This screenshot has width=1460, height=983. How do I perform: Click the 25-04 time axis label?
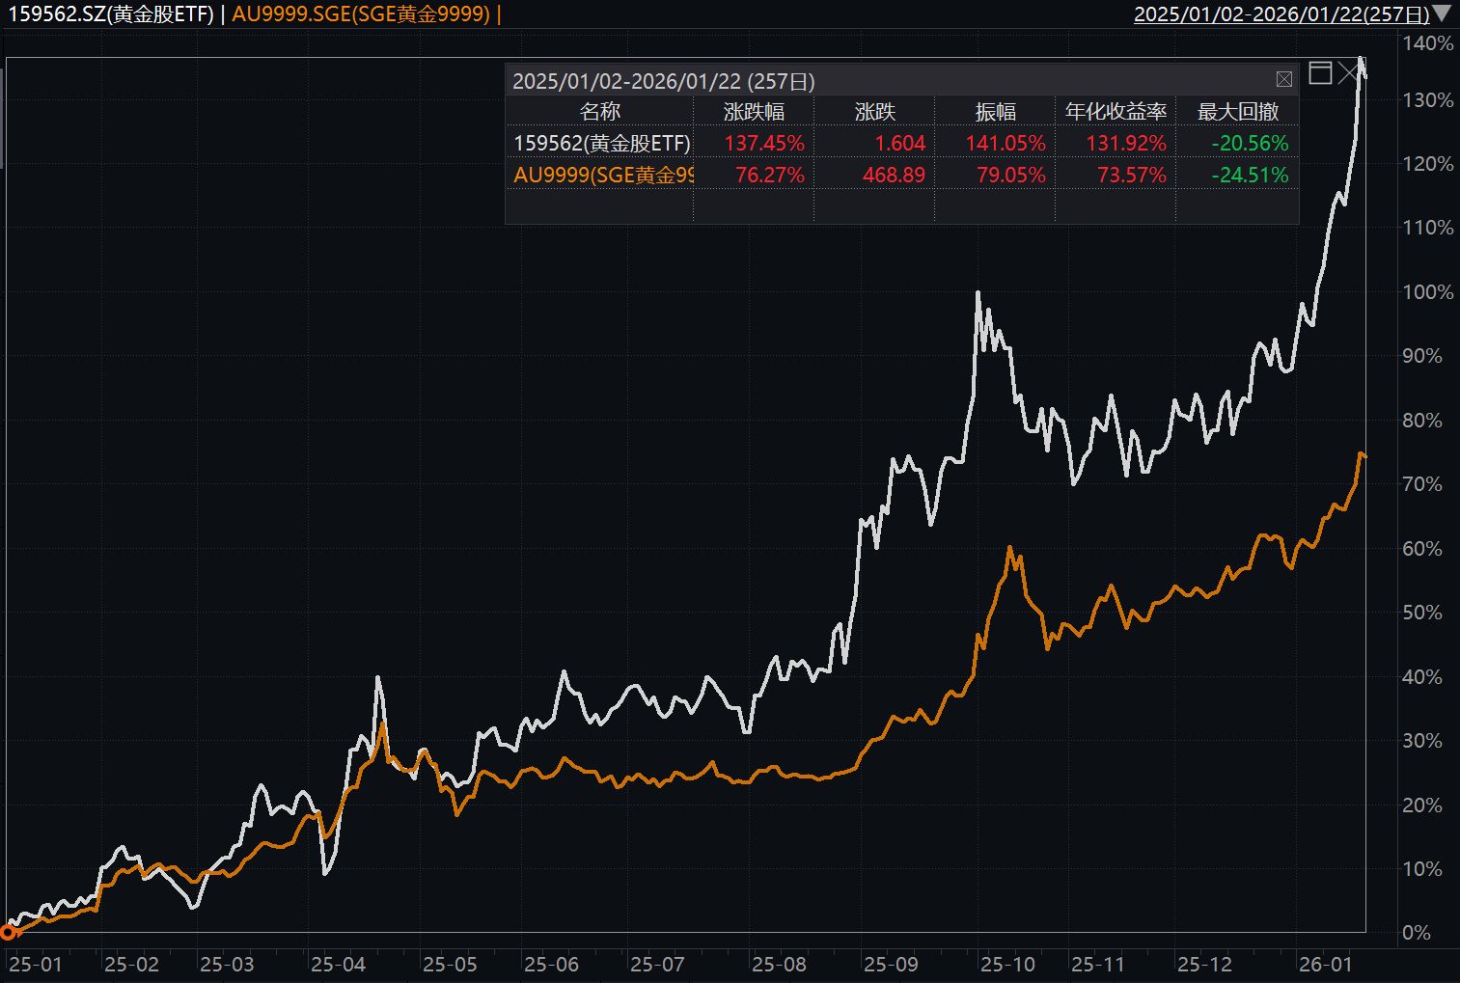click(x=338, y=965)
